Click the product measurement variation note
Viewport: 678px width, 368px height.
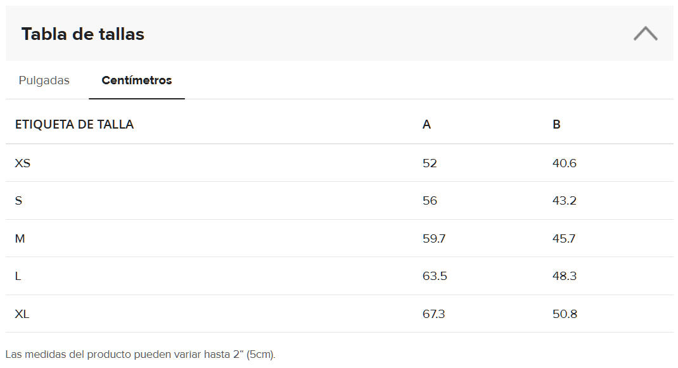click(x=141, y=355)
